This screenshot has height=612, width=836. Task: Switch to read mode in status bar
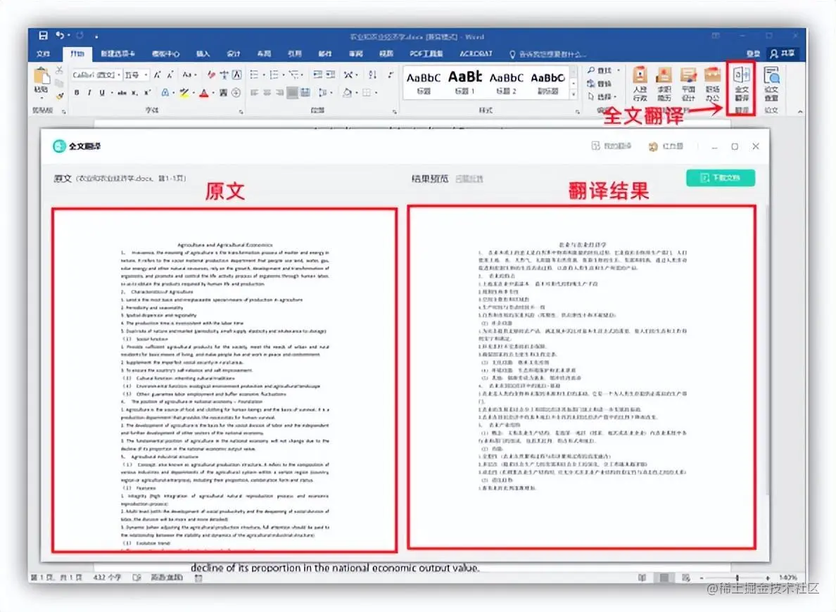coord(642,578)
